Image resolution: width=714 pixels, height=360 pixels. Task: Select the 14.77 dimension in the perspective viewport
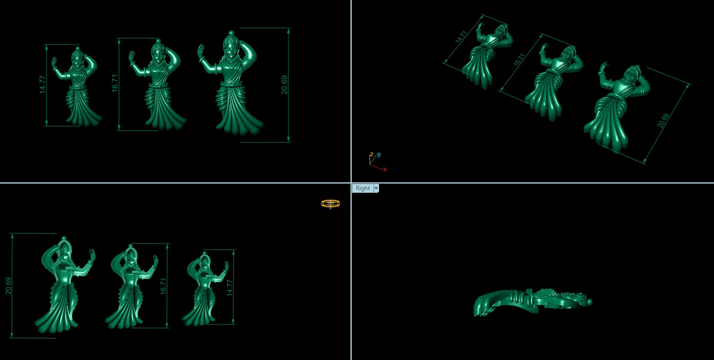462,37
